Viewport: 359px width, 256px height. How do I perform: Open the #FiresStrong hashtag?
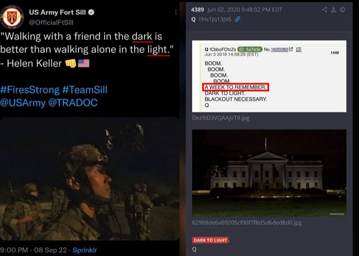click(x=30, y=89)
